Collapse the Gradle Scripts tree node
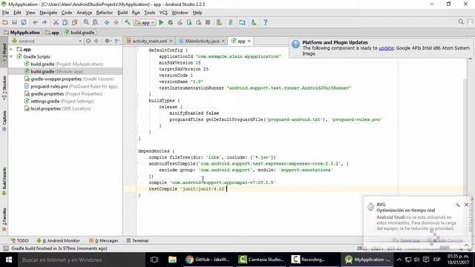The height and width of the screenshot is (267, 475). [x=11, y=56]
